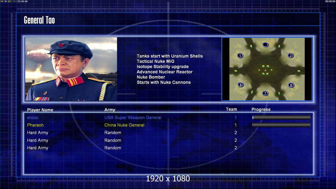The image size is (336, 189).
Task: Click the unnumbered top start position marker
Action: [265, 44]
